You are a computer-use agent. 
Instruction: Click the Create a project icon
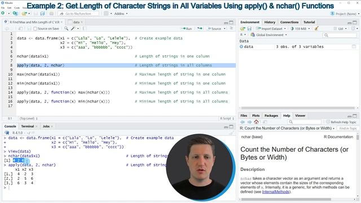click(15, 14)
